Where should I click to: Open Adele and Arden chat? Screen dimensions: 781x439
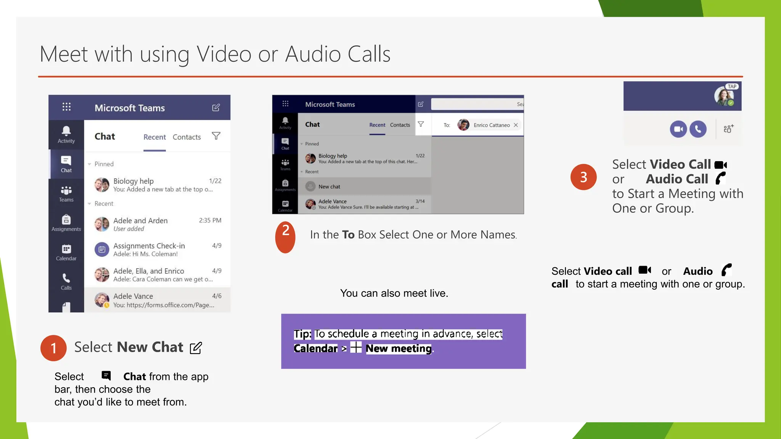point(157,224)
